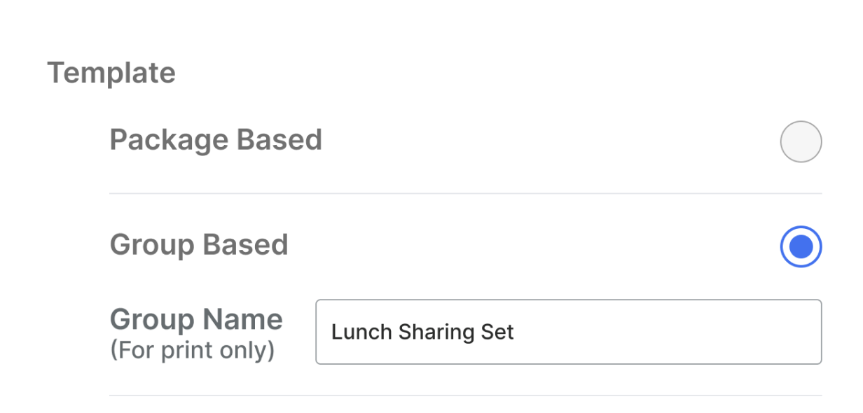The height and width of the screenshot is (413, 863).
Task: Click the word "Based" beside Group
Action: point(245,245)
